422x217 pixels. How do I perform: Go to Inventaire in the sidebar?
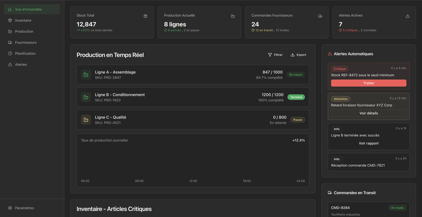click(32, 20)
